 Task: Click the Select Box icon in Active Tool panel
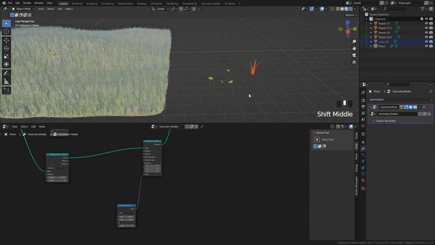pos(317,140)
